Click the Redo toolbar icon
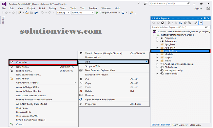Screen dimensions: 213x128 (49, 13)
